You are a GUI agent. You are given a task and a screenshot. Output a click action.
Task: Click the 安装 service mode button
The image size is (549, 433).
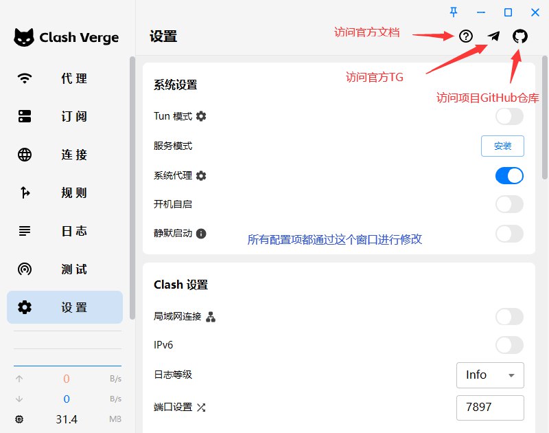(502, 146)
